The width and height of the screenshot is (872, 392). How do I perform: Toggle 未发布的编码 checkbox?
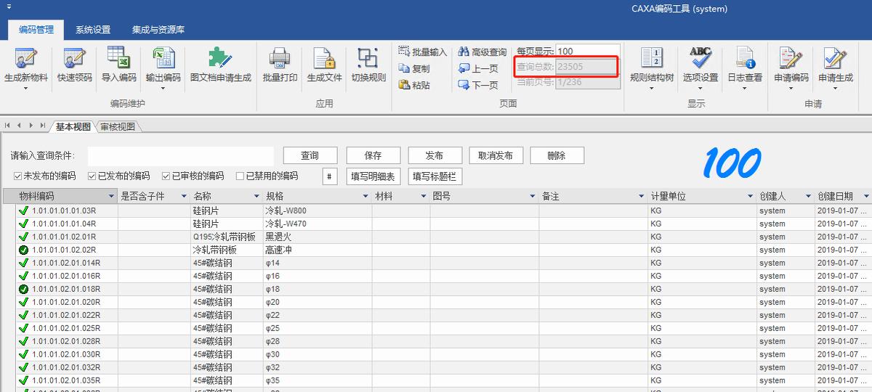click(17, 176)
